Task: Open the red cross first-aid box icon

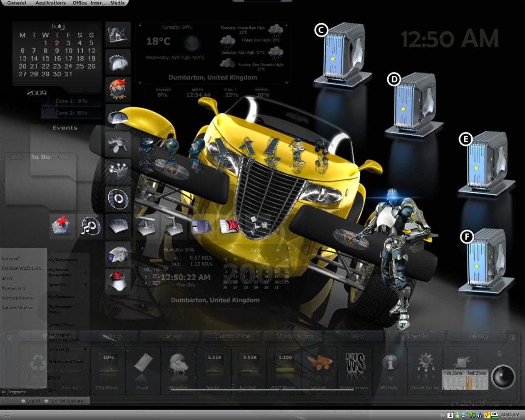Action: pos(62,226)
